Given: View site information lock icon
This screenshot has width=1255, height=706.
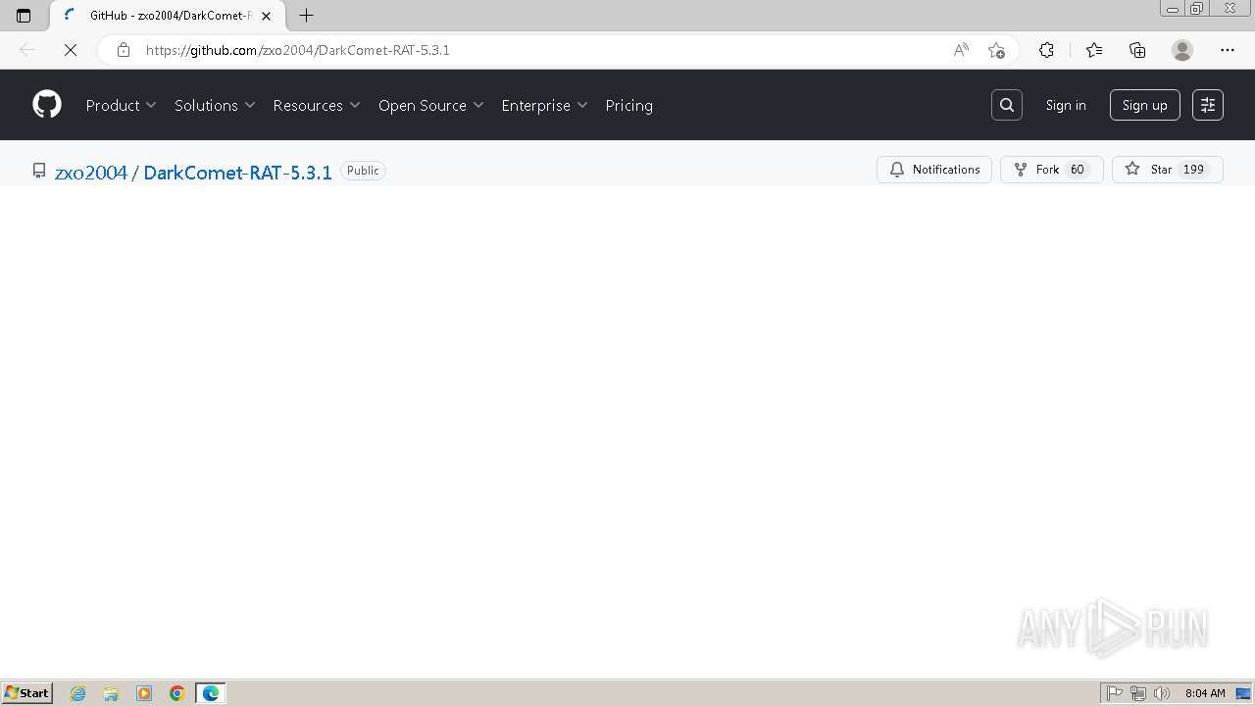Looking at the screenshot, I should (124, 50).
